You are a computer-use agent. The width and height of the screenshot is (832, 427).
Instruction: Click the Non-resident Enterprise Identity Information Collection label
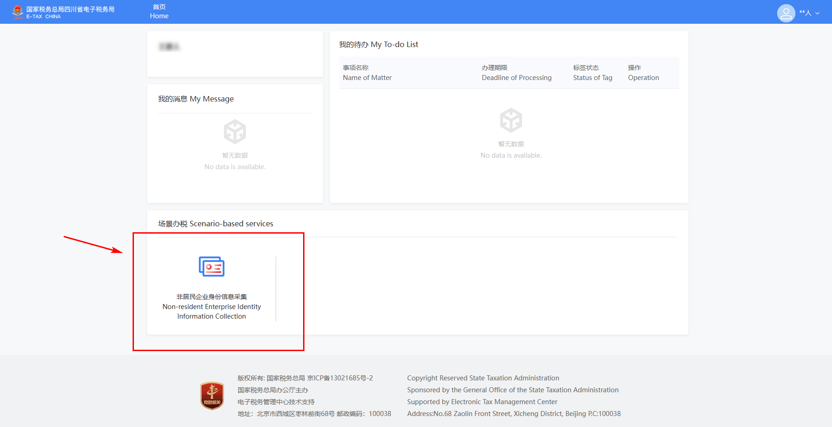212,307
